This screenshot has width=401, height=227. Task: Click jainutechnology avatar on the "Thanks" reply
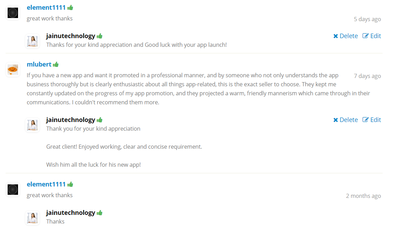(32, 218)
